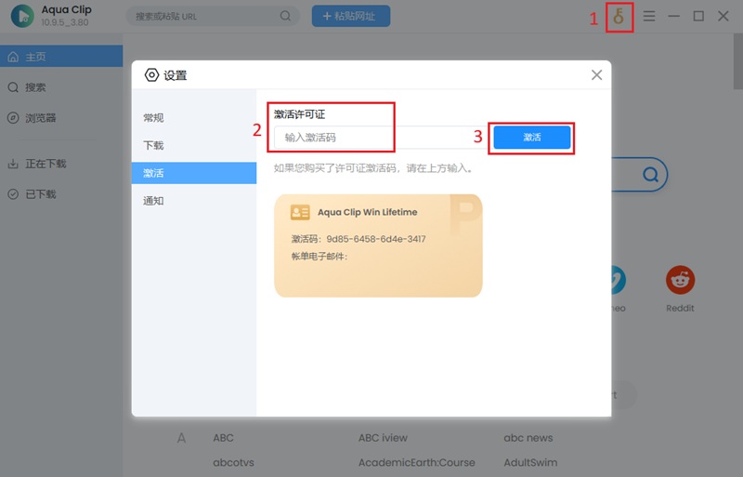This screenshot has height=477, width=743.
Task: Click the compass icon beside 浏览器
Action: pyautogui.click(x=13, y=118)
